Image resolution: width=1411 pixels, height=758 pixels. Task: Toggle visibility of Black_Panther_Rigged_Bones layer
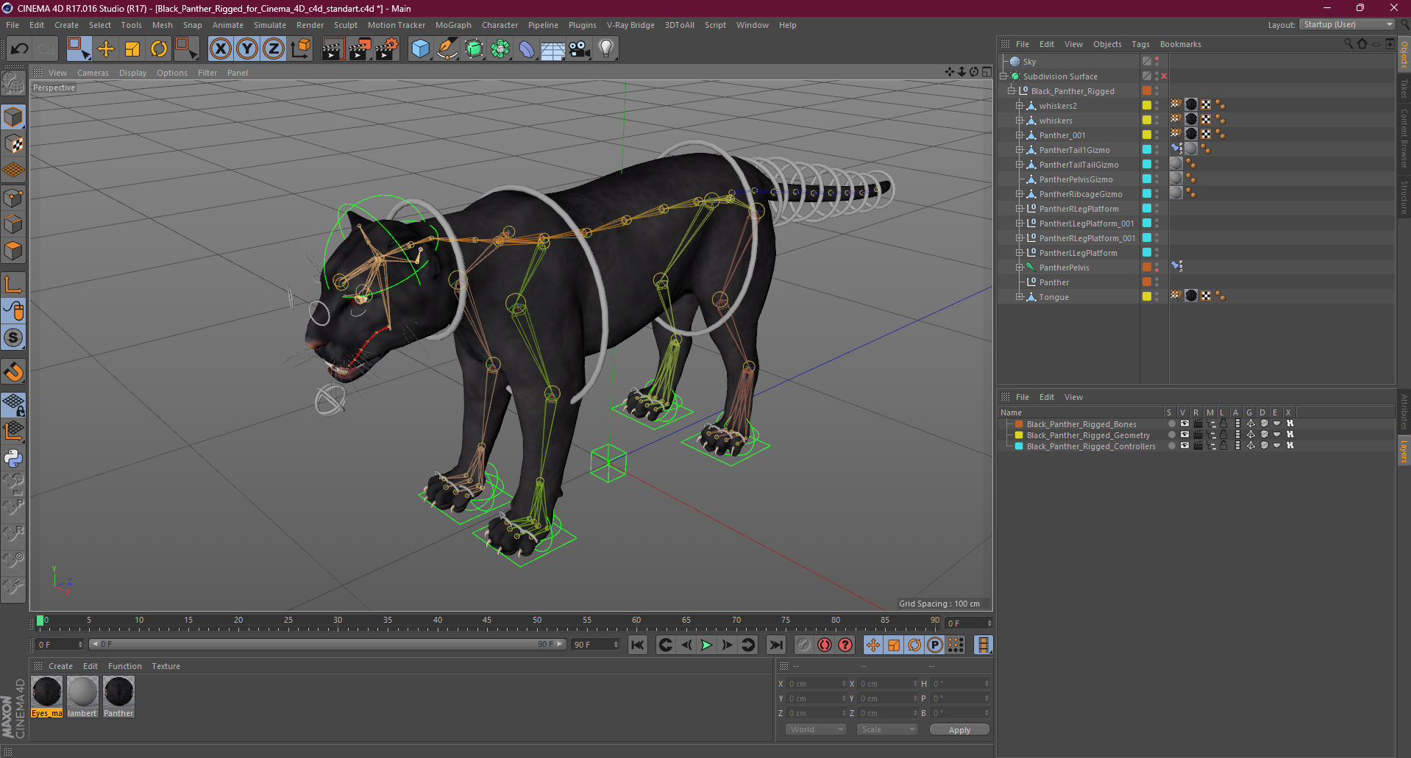(x=1184, y=423)
